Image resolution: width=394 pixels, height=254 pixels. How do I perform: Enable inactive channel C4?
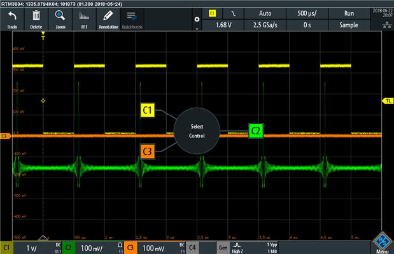(192, 248)
